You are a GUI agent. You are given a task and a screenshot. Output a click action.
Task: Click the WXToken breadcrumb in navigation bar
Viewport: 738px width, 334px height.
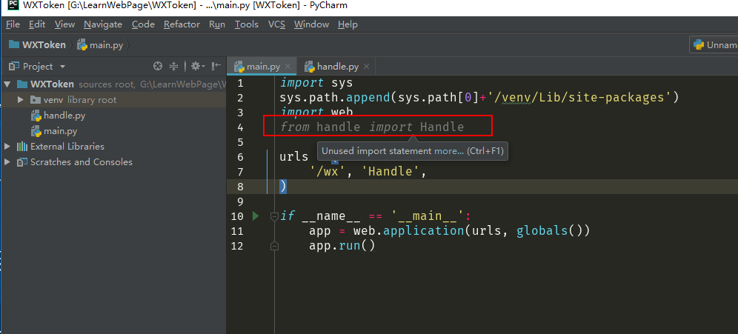click(43, 45)
